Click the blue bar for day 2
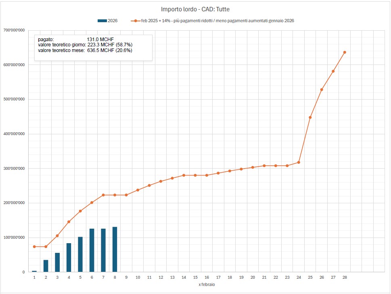Image resolution: width=391 pixels, height=294 pixels. pos(46,266)
